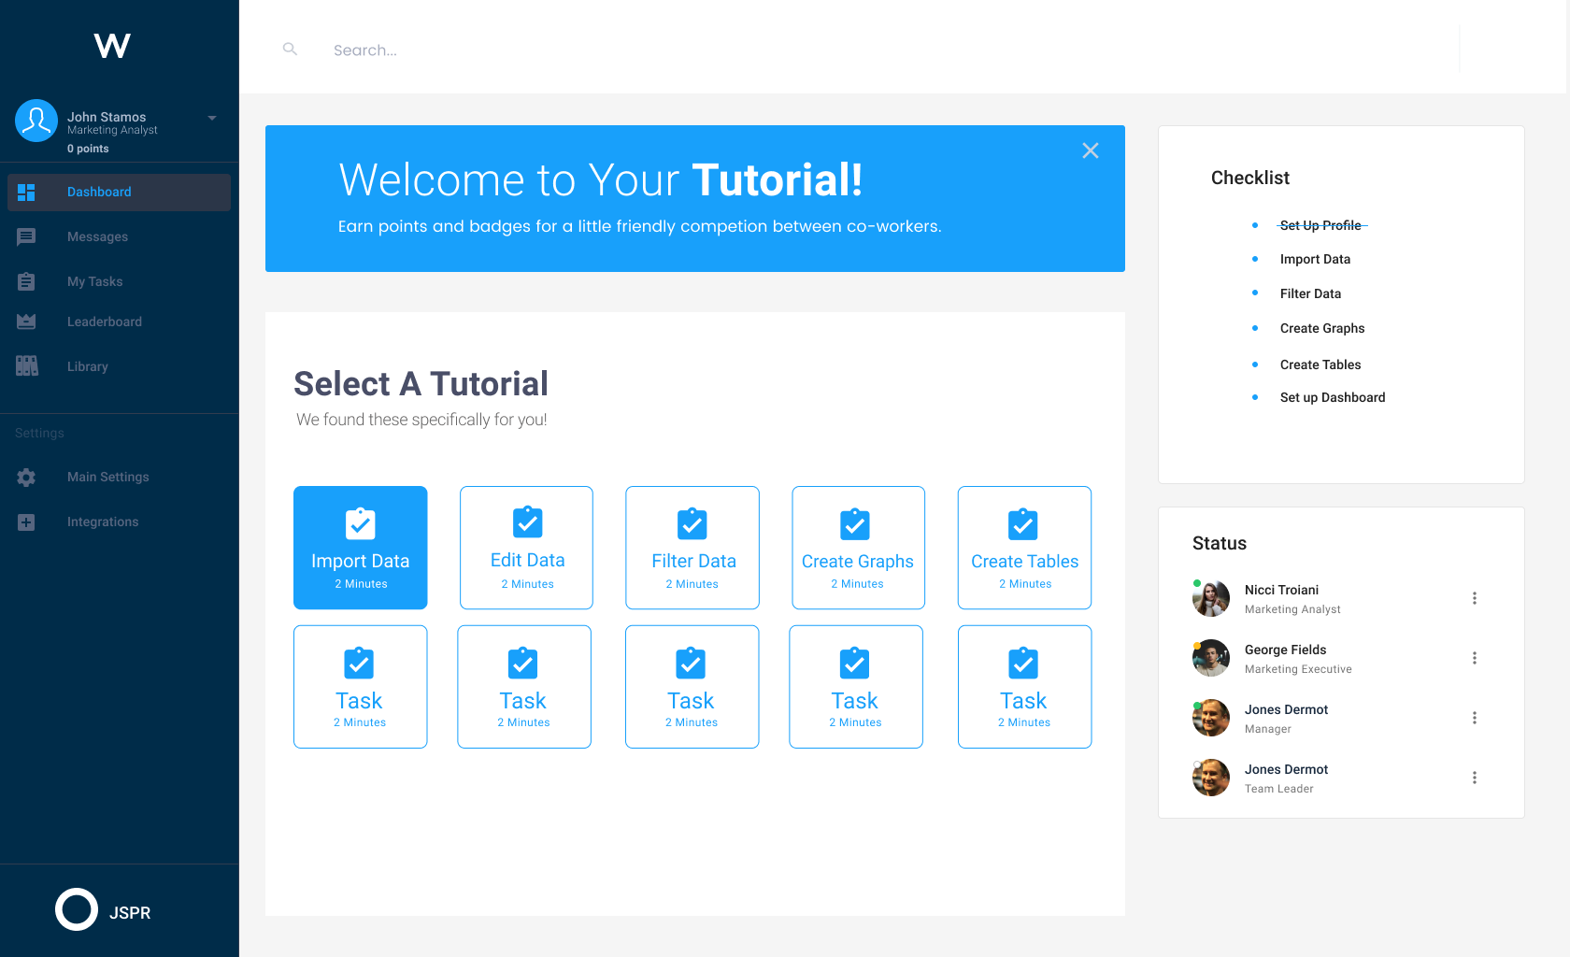Click Create Tables checklist item
Viewport: 1570px width, 957px height.
pos(1320,365)
